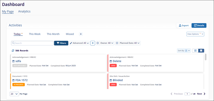
Task: Open the Owner All dropdown
Action: [x=107, y=43]
